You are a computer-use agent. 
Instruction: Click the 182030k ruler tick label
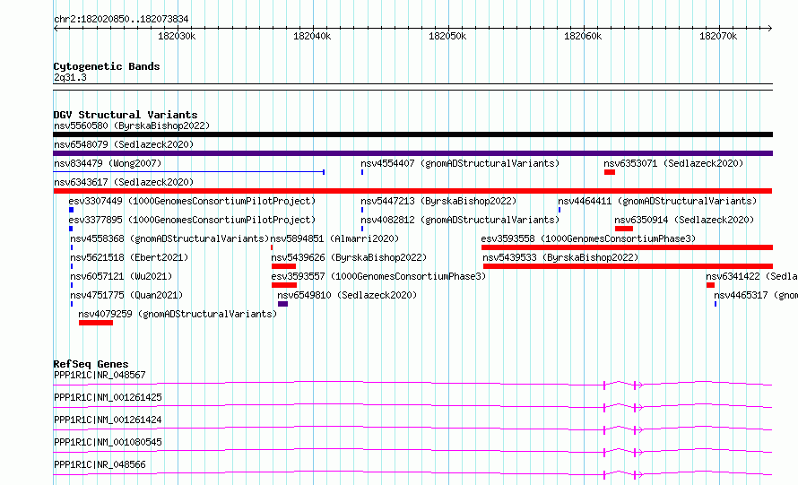(x=177, y=36)
